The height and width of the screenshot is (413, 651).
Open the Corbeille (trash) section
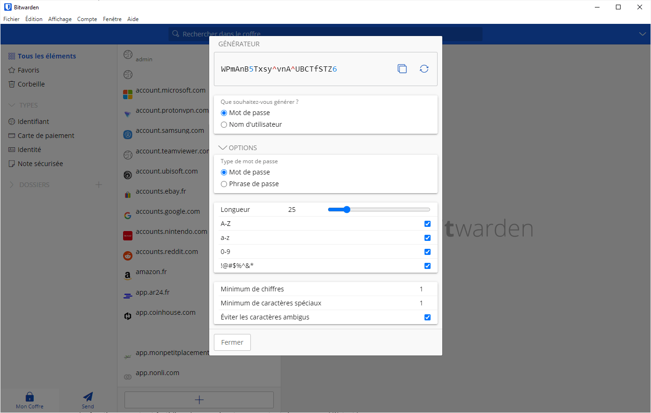pos(31,84)
